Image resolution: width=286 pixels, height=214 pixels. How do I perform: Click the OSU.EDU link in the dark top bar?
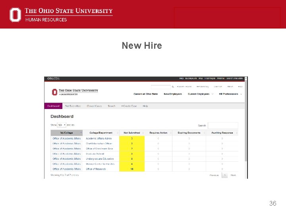point(54,78)
